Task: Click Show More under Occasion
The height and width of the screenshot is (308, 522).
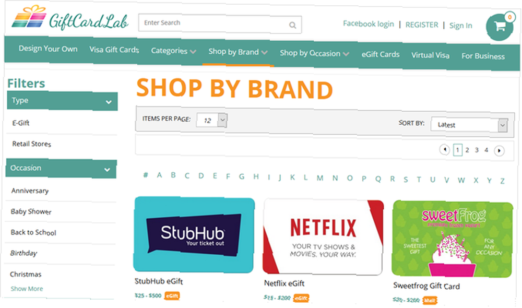Action: (x=27, y=289)
